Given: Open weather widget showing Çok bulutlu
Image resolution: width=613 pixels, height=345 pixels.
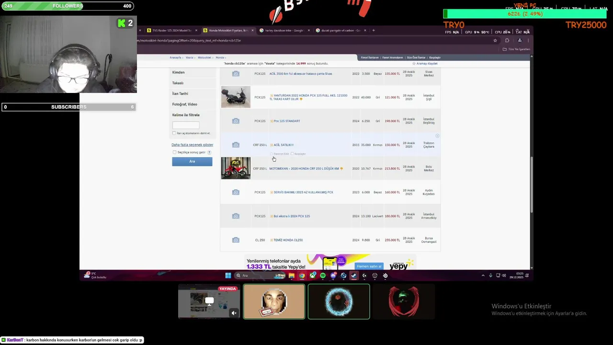Looking at the screenshot, I should (95, 275).
